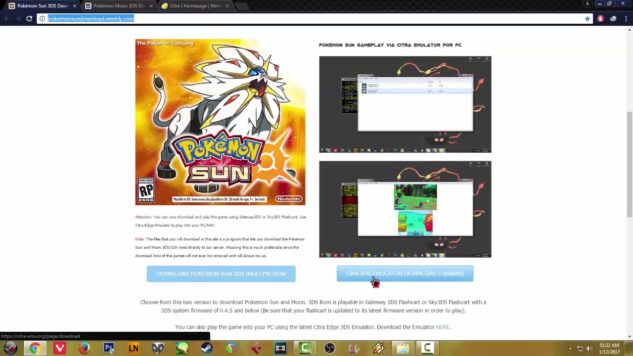
Task: Open Photoshop in the taskbar
Action: tap(109, 348)
